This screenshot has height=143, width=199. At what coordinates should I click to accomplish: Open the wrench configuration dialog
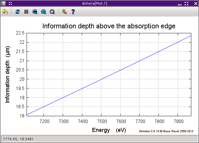click(x=64, y=12)
